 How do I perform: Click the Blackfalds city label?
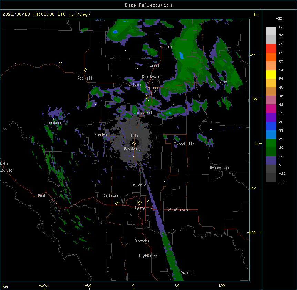pos(152,77)
